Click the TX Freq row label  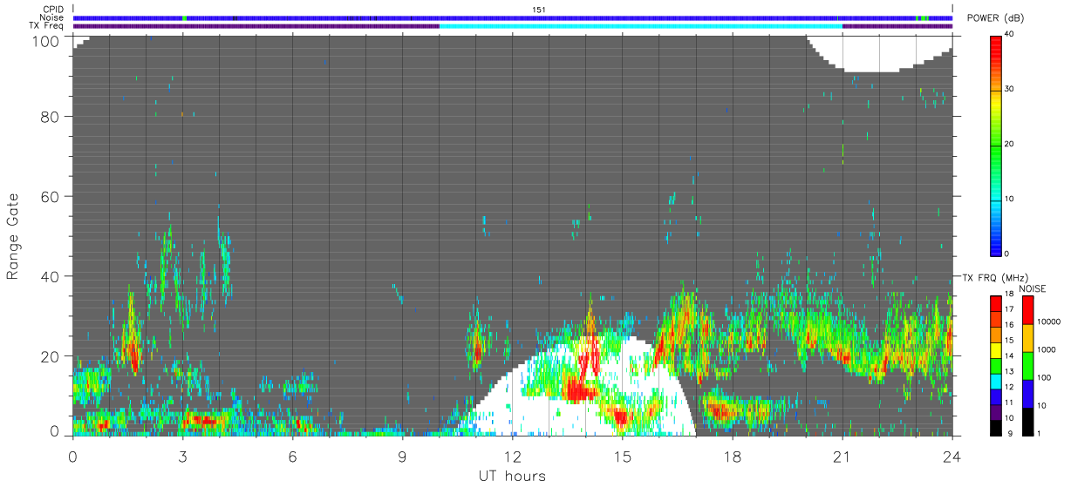point(46,25)
